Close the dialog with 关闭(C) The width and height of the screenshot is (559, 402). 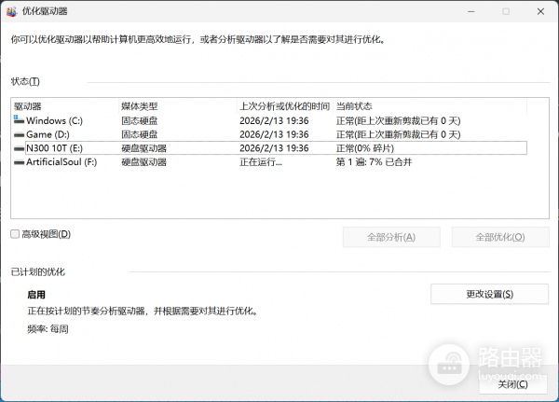coord(512,384)
